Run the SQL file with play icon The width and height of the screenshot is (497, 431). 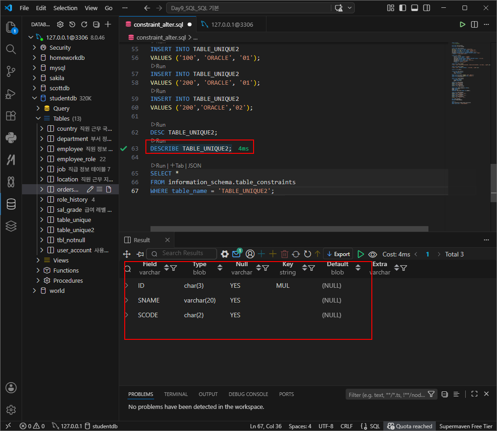pos(462,24)
